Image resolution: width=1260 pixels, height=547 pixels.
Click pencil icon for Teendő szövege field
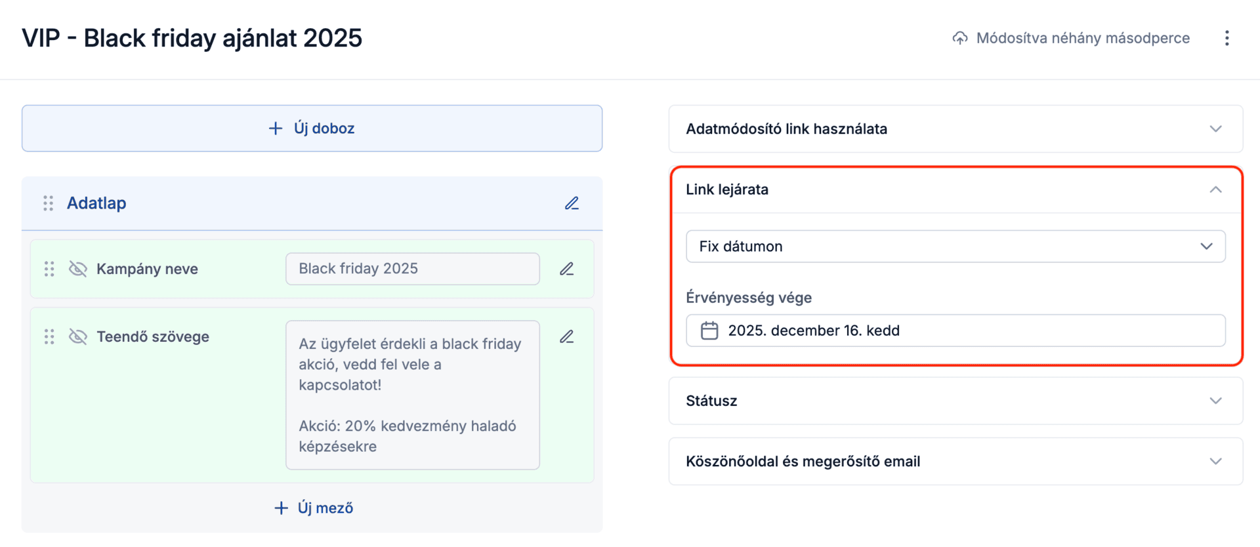pos(566,337)
